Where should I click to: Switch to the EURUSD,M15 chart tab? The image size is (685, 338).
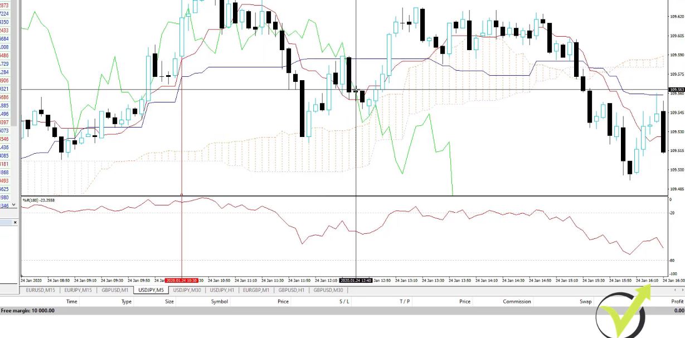pyautogui.click(x=40, y=290)
